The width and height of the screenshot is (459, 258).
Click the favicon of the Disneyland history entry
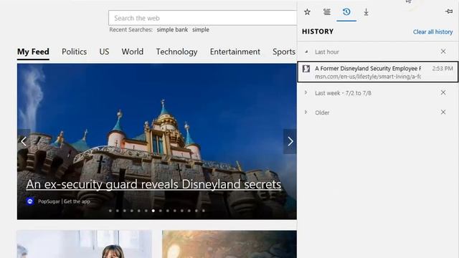[x=306, y=69]
